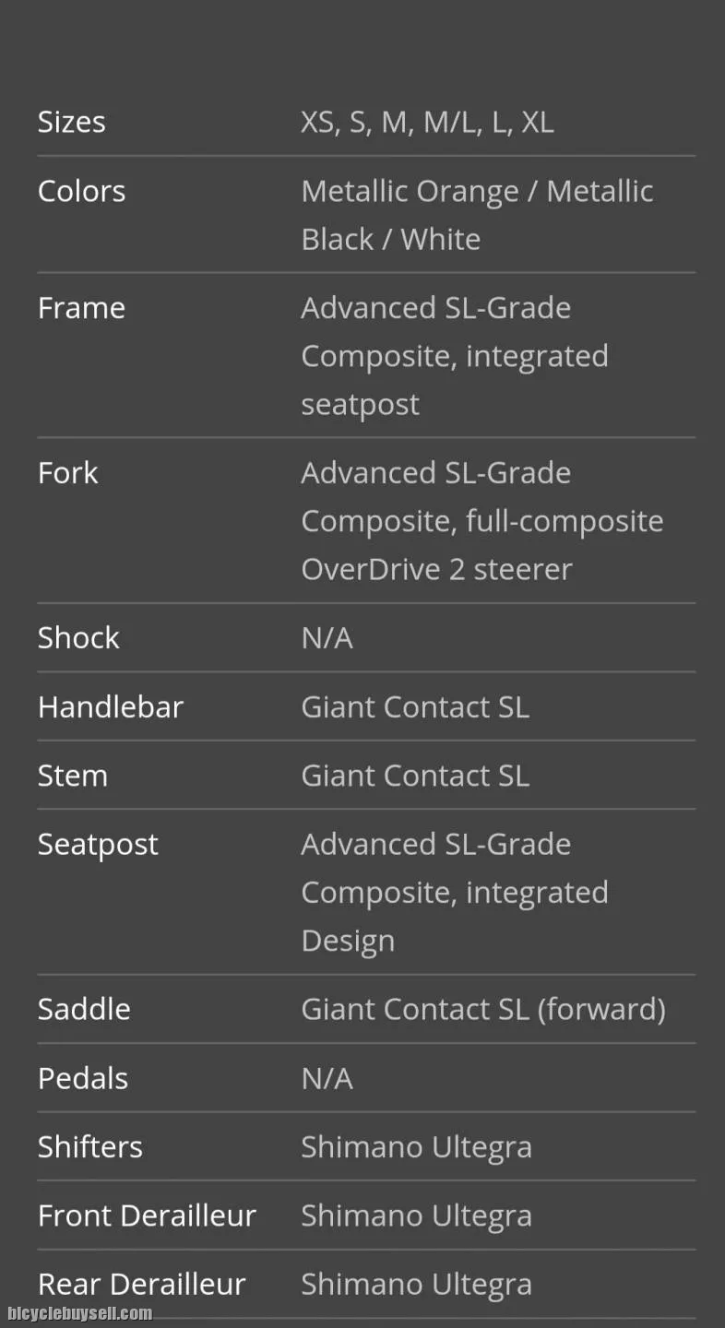Open the bicyclebuysell.com watermark link
Viewport: 725px width, 1328px height.
coord(80,1313)
